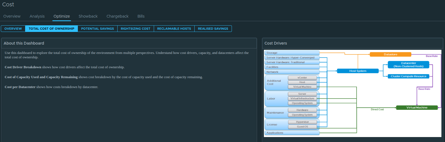Click the green Virtual Machine node
This screenshot has height=142, width=445.
point(417,108)
